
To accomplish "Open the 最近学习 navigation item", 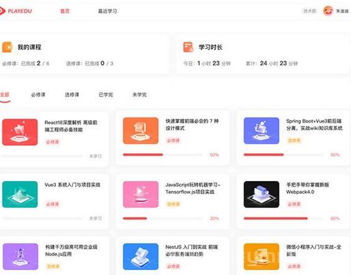I will tap(107, 11).
